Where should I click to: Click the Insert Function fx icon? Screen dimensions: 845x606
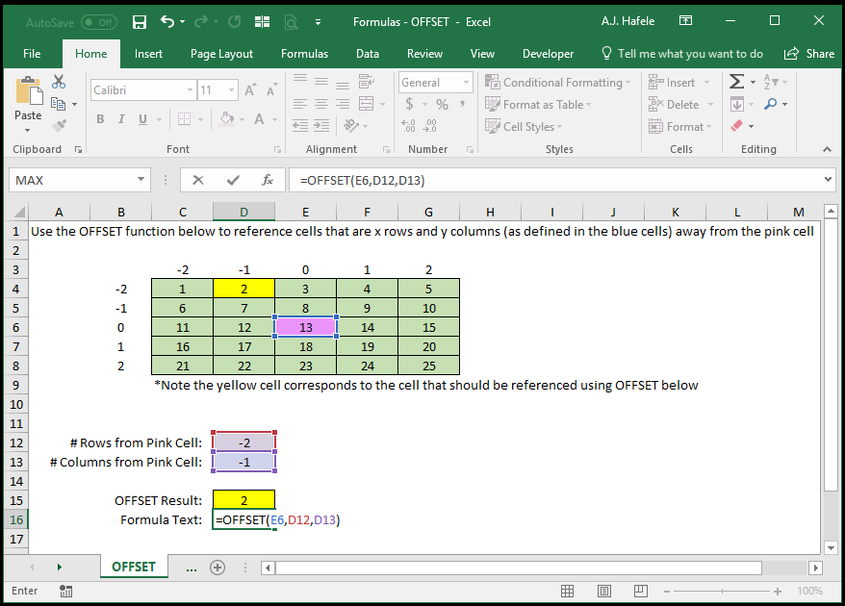(x=268, y=180)
